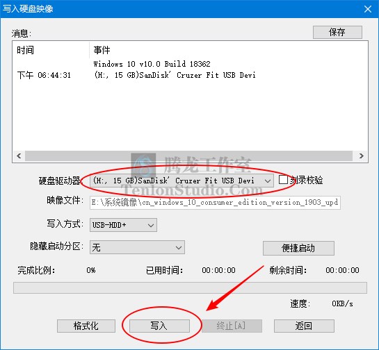The height and width of the screenshot is (350, 379).
Task: Click the write progress bar
Action: (x=190, y=287)
